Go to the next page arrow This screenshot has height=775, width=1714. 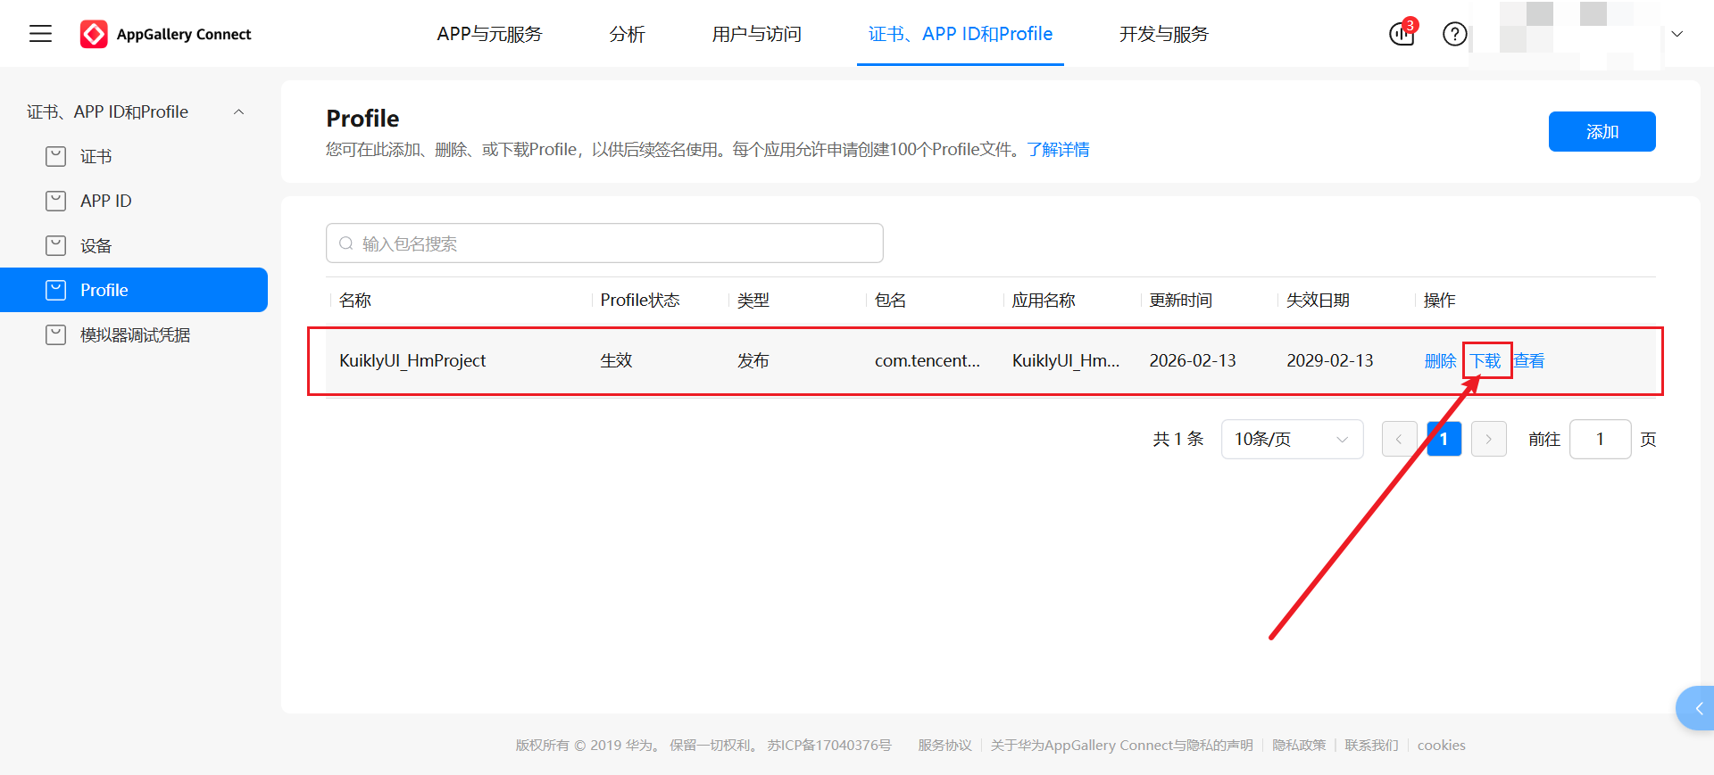tap(1488, 439)
